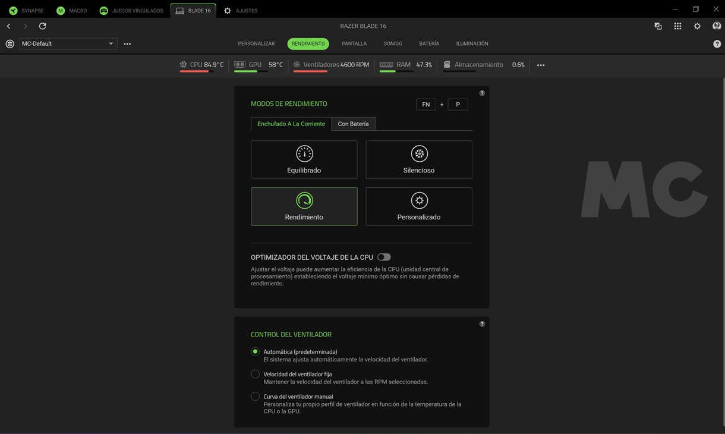Open profile options three-dot menu
The height and width of the screenshot is (434, 725).
pos(127,44)
